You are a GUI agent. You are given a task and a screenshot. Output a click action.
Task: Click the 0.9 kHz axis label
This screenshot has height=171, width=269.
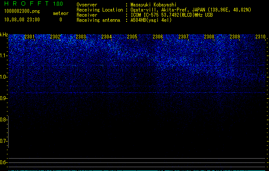point(3,98)
